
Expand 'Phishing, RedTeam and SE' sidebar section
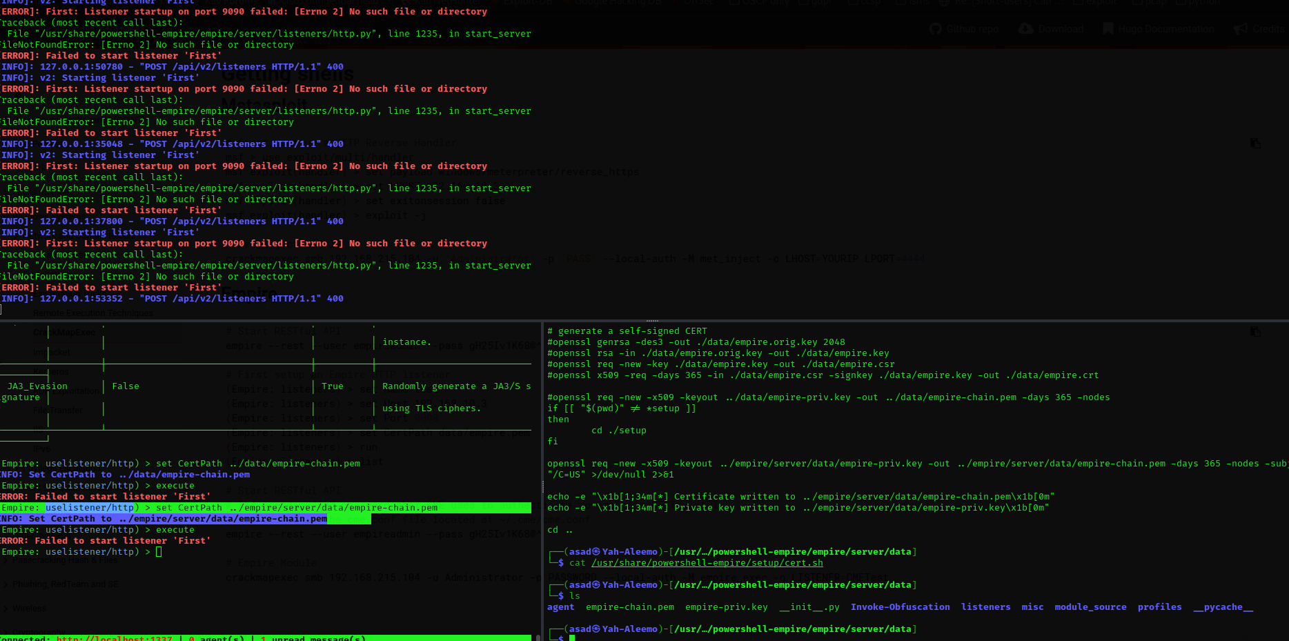[61, 584]
